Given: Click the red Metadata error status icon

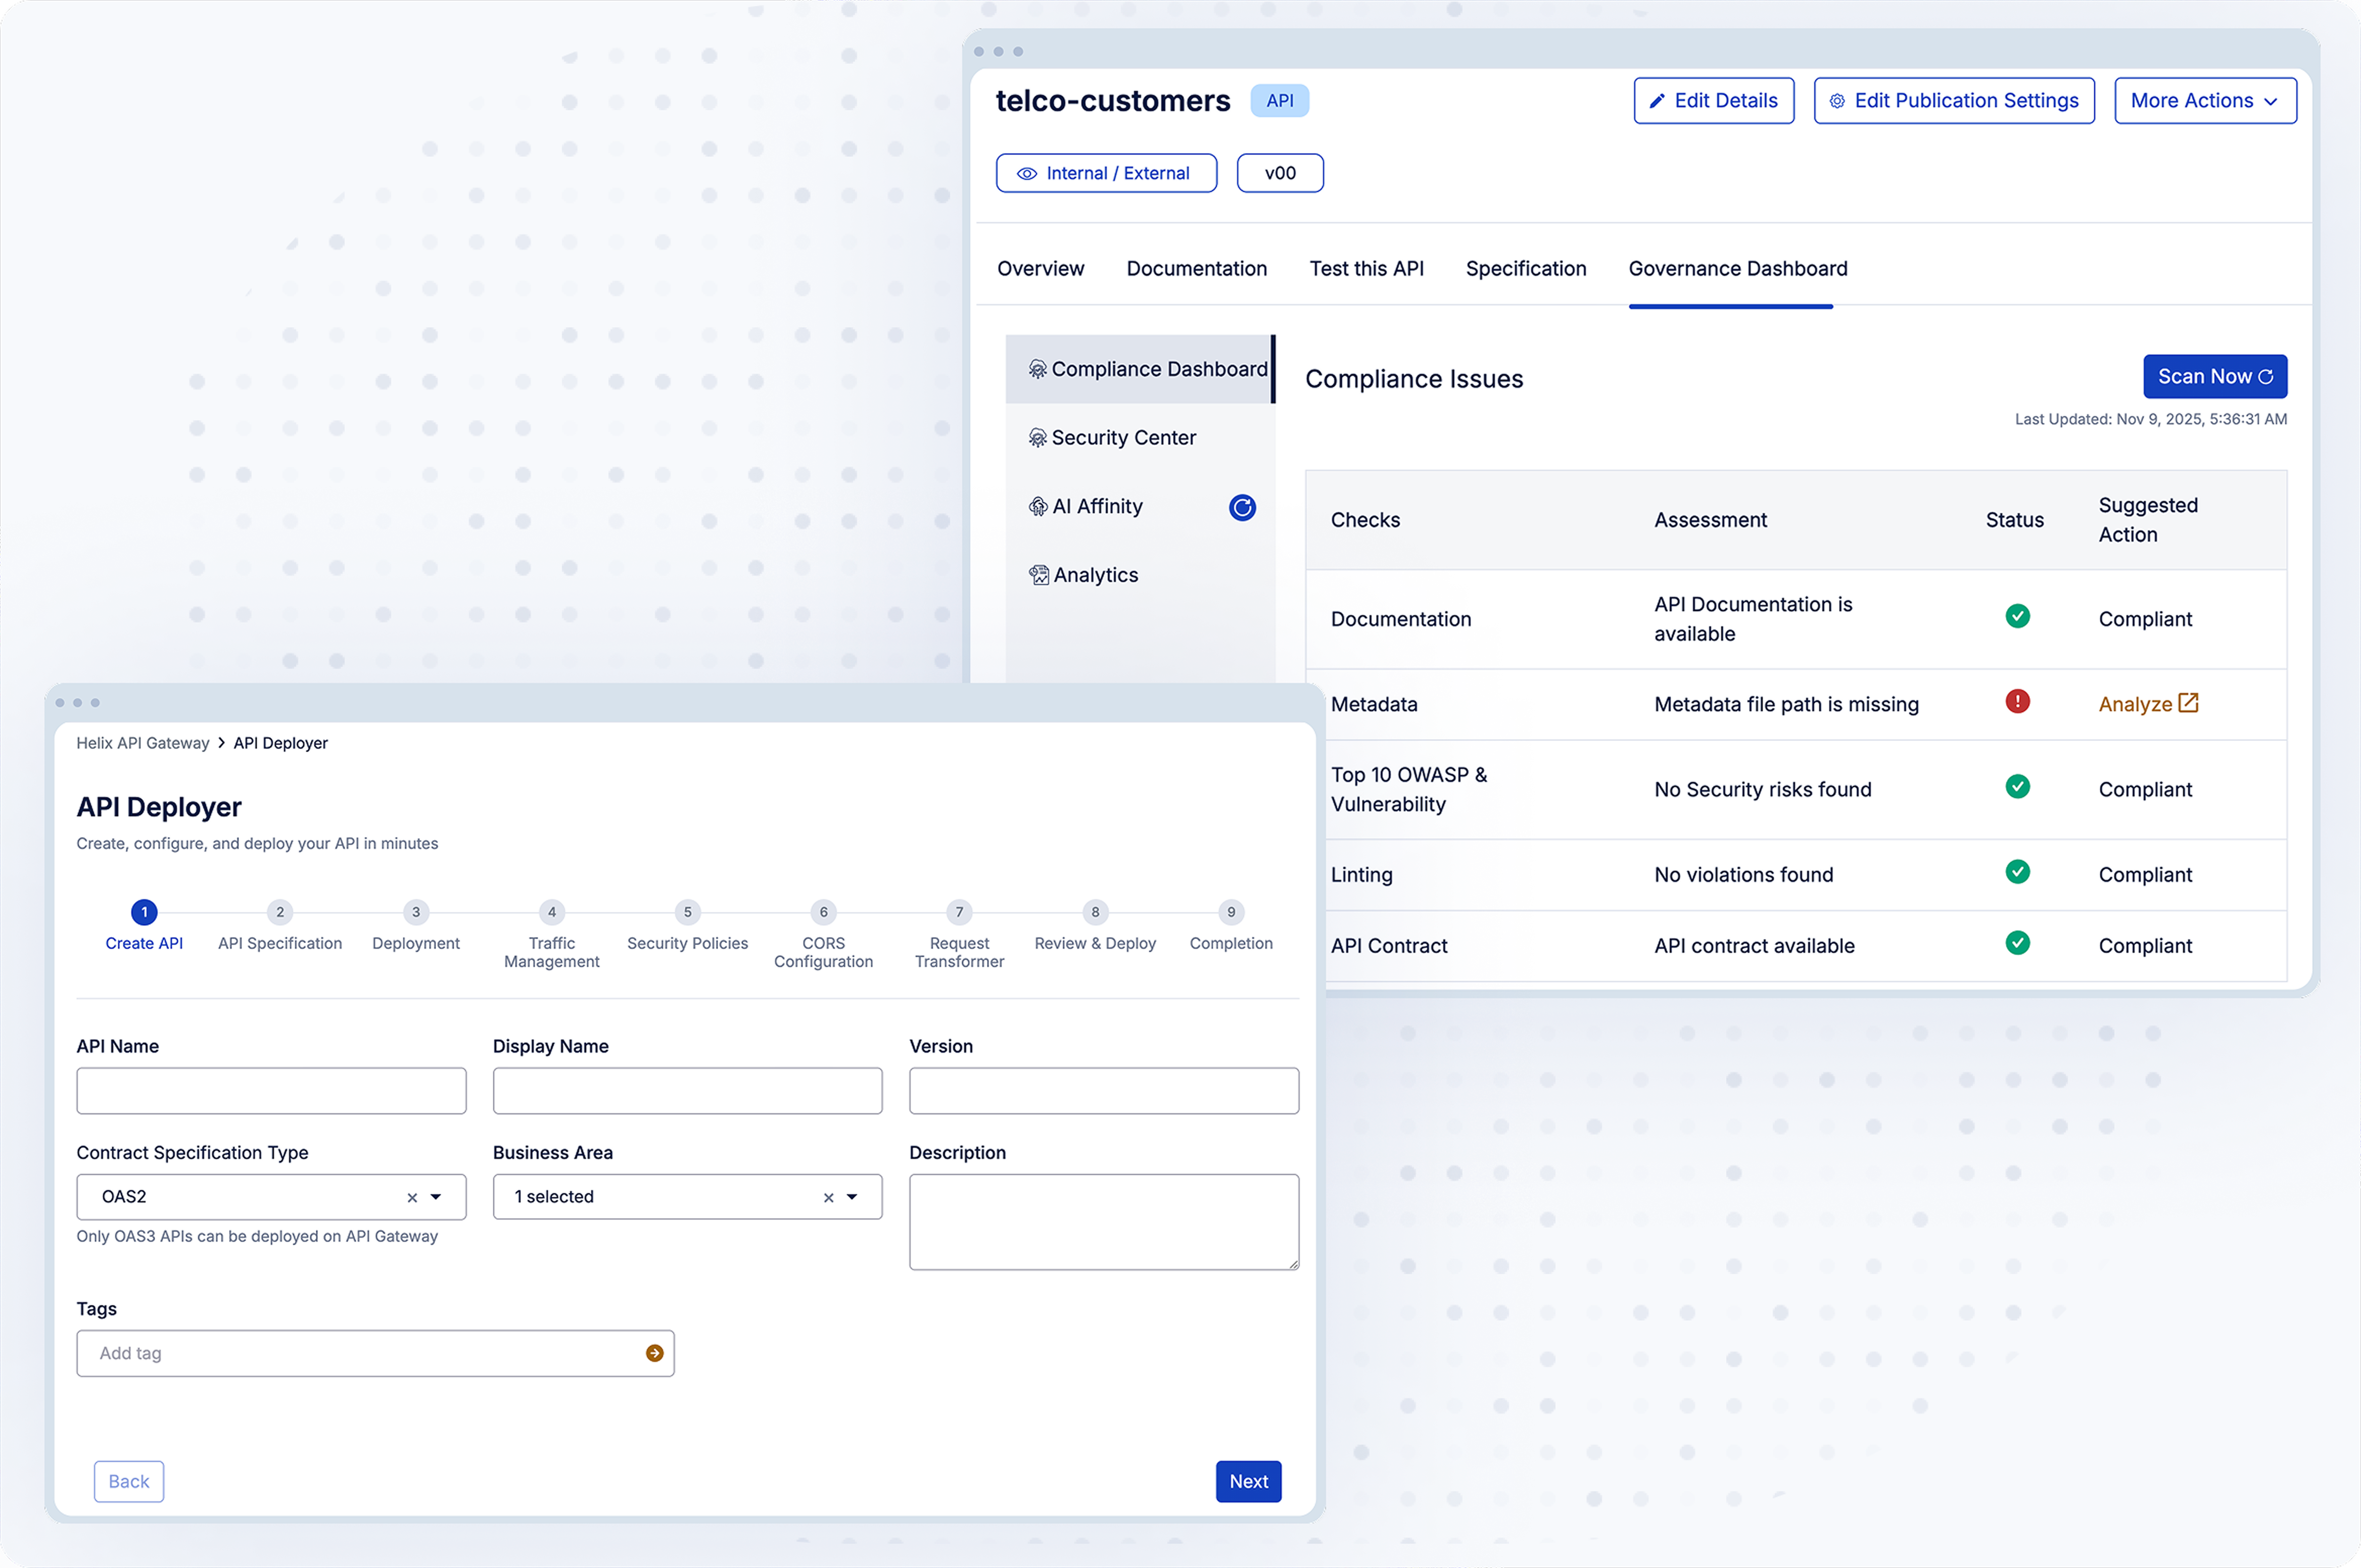Looking at the screenshot, I should click(x=2017, y=702).
